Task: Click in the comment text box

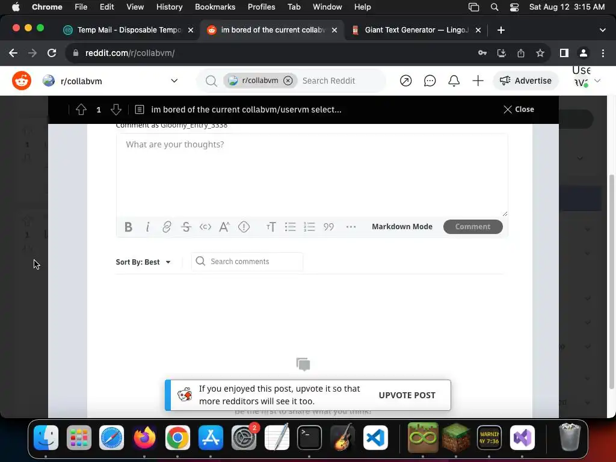Action: 312,175
